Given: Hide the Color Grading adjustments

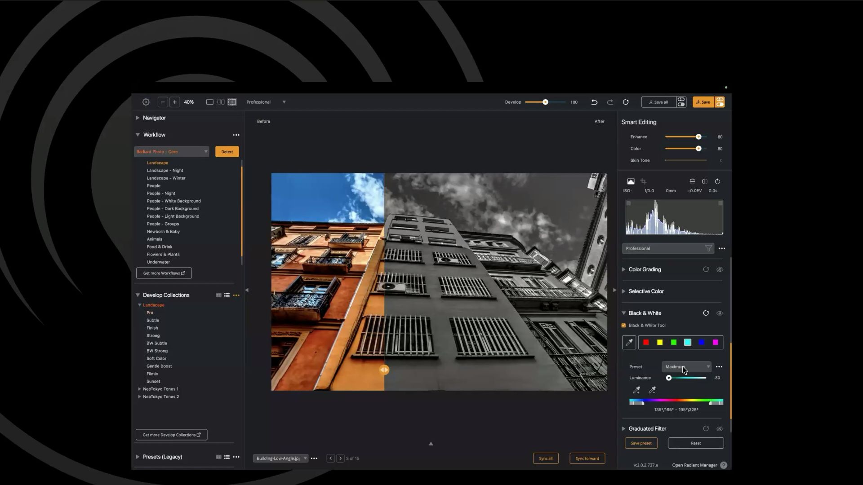Looking at the screenshot, I should coord(720,269).
